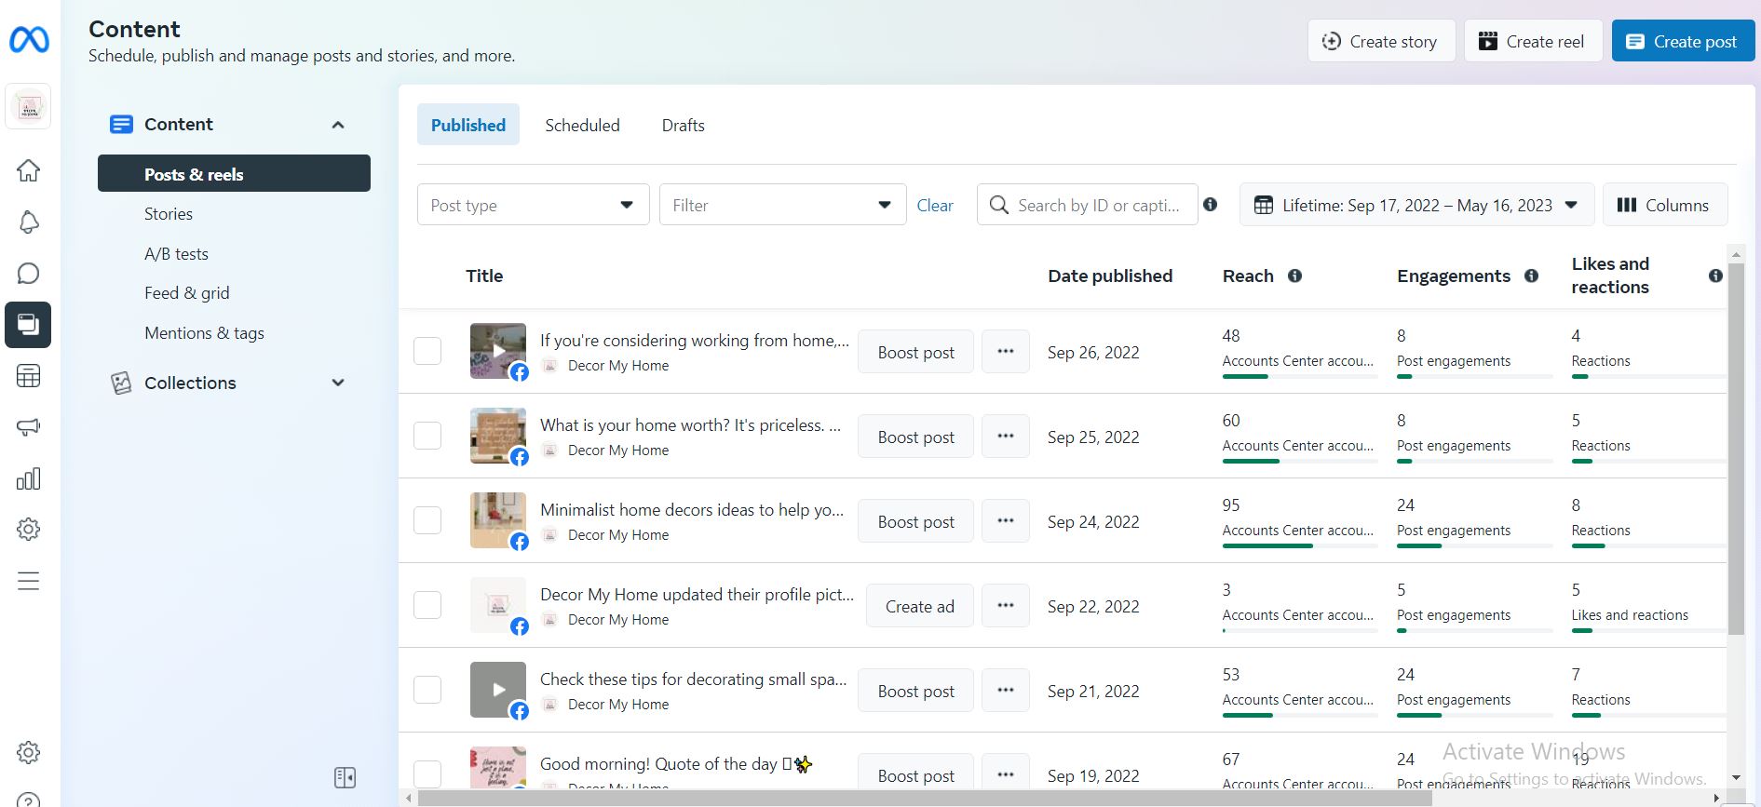Screen dimensions: 1761x807
Task: Select checkbox for Quote of the day post
Action: click(427, 774)
